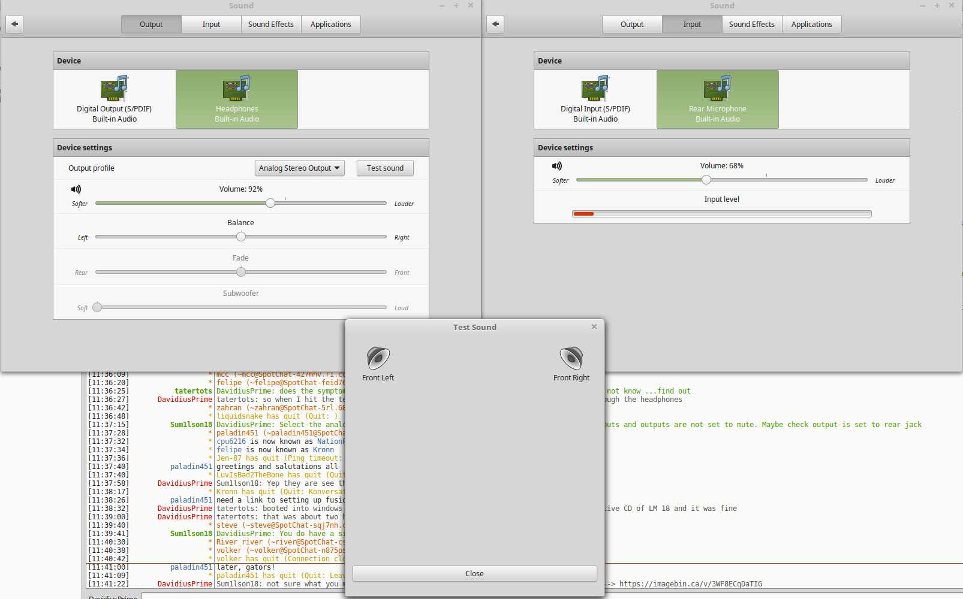Click 'later, gators!' chat message
The width and height of the screenshot is (963, 599).
(246, 567)
